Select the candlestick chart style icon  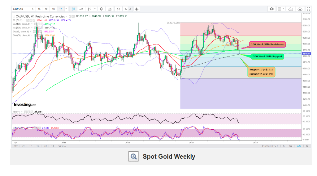pos(73,9)
